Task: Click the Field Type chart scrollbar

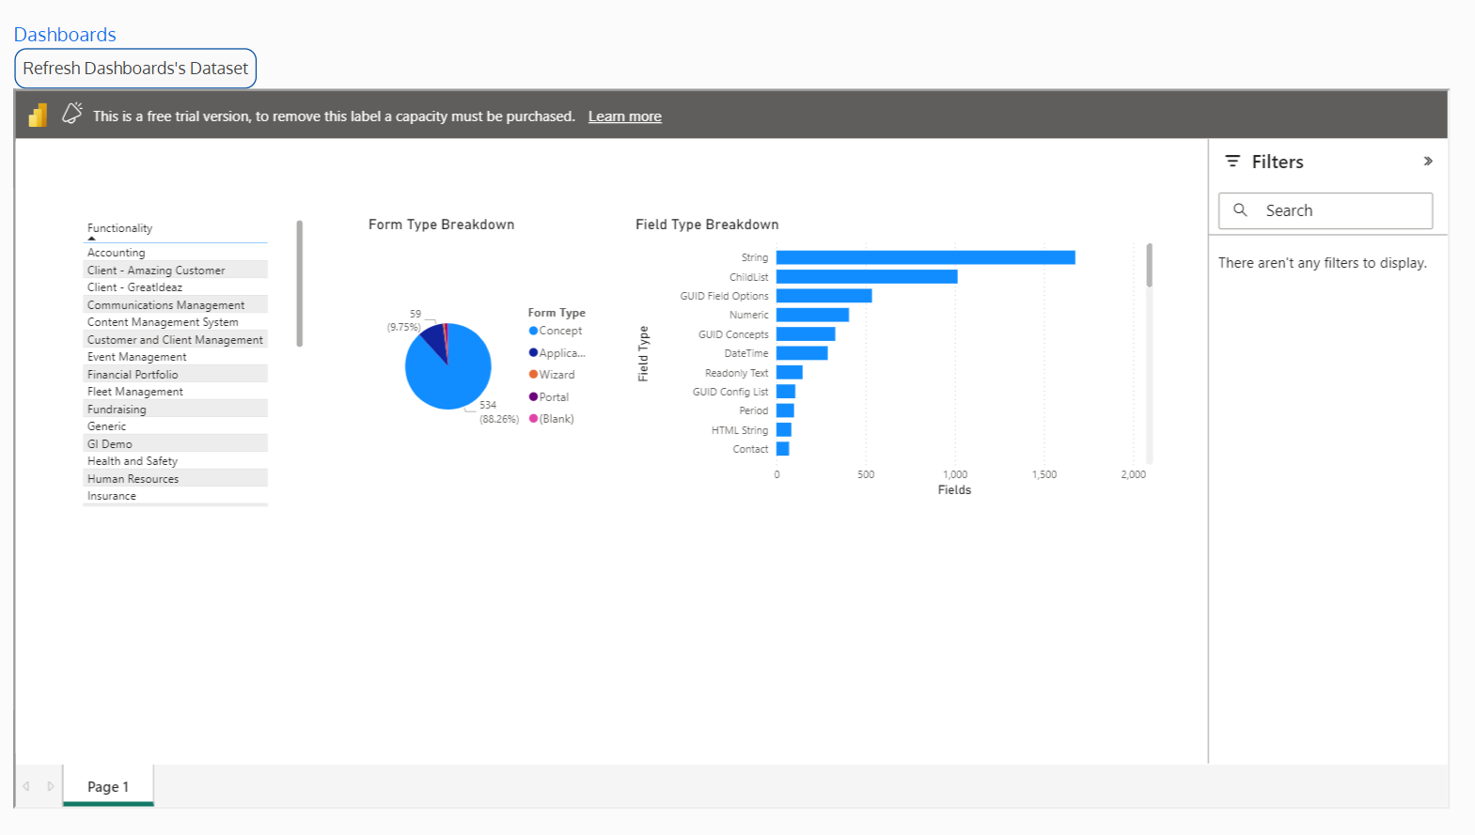Action: coord(1149,265)
